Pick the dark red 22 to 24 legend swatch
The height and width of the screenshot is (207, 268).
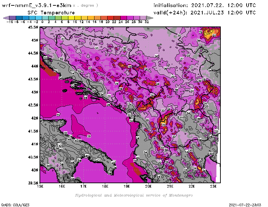[x=117, y=18]
